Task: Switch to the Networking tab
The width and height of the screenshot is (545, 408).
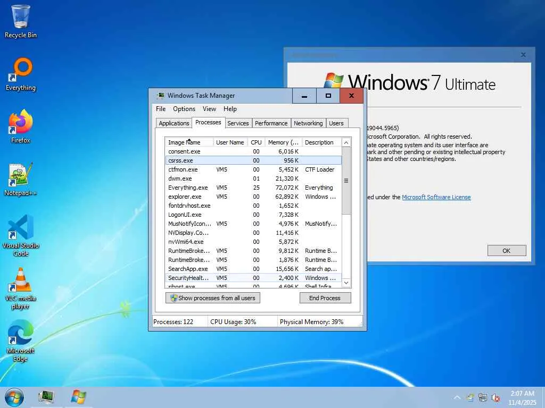Action: point(308,123)
